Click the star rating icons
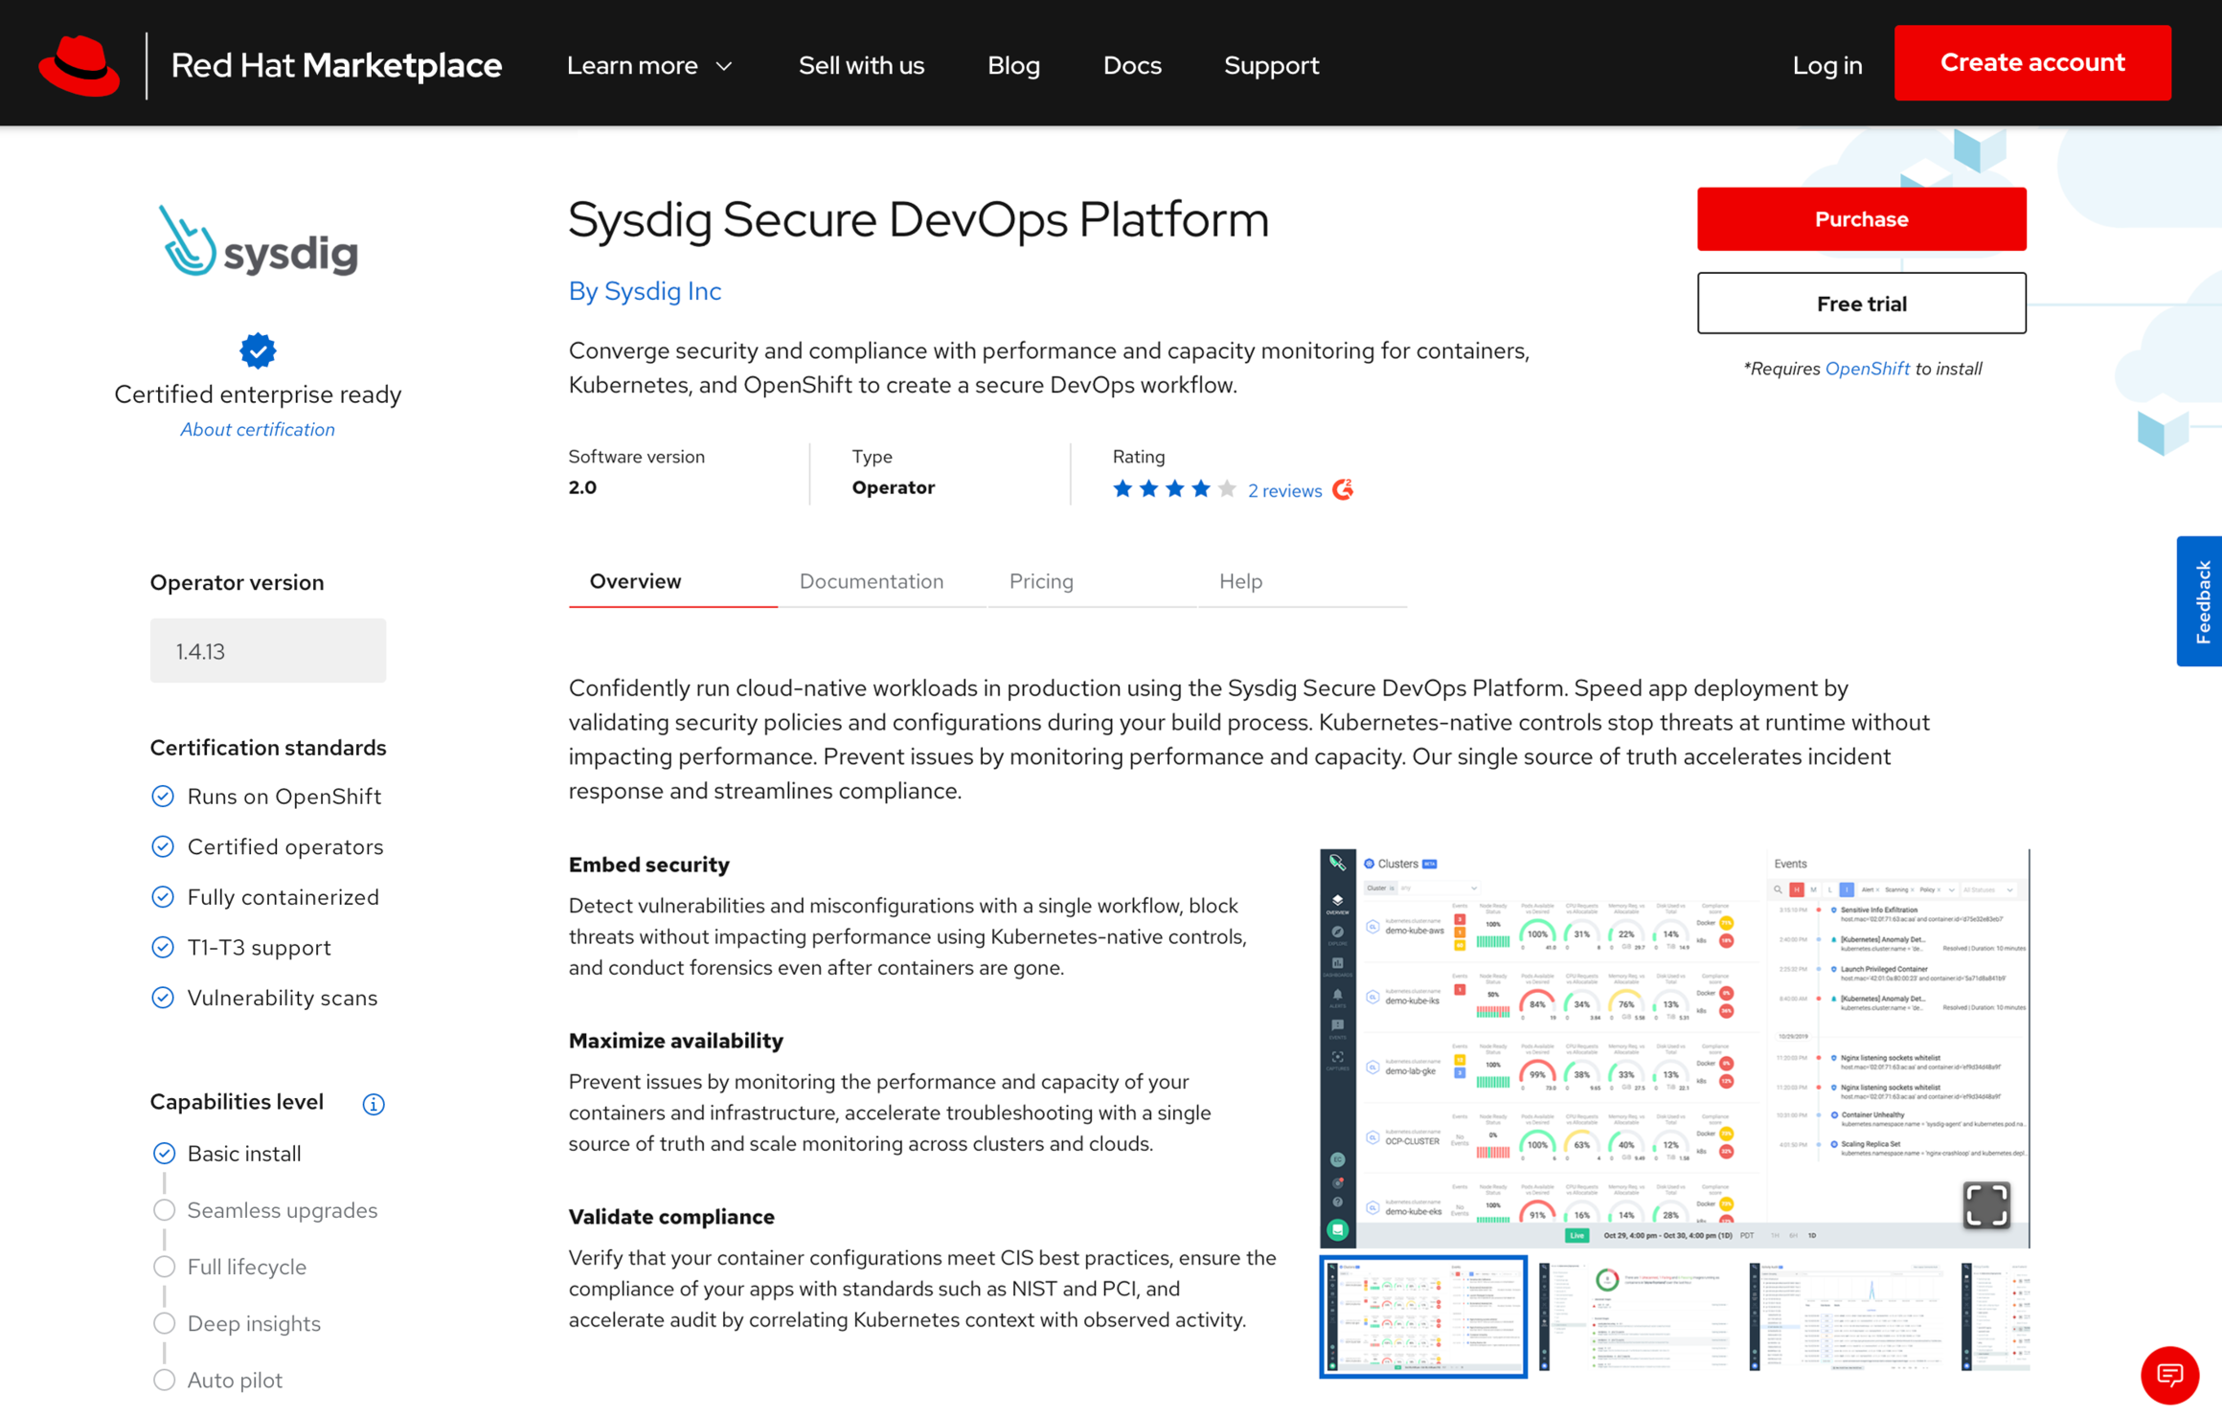 point(1174,489)
